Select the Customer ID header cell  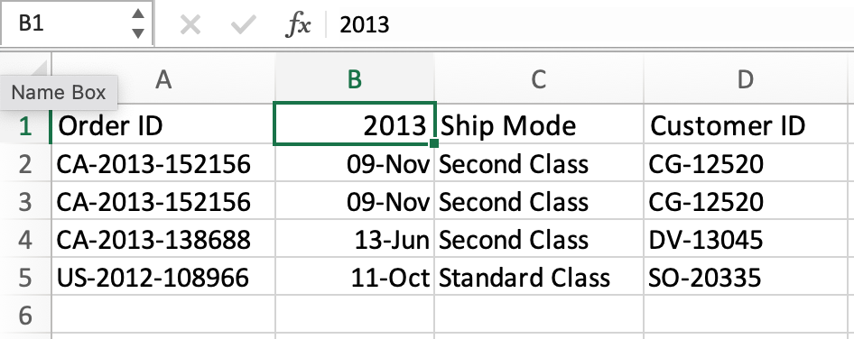click(x=745, y=125)
